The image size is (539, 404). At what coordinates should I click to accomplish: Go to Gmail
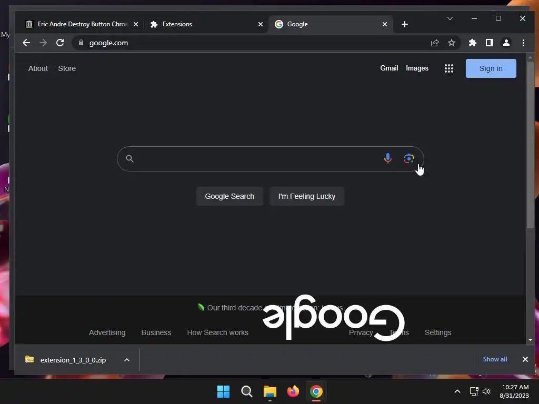(389, 68)
